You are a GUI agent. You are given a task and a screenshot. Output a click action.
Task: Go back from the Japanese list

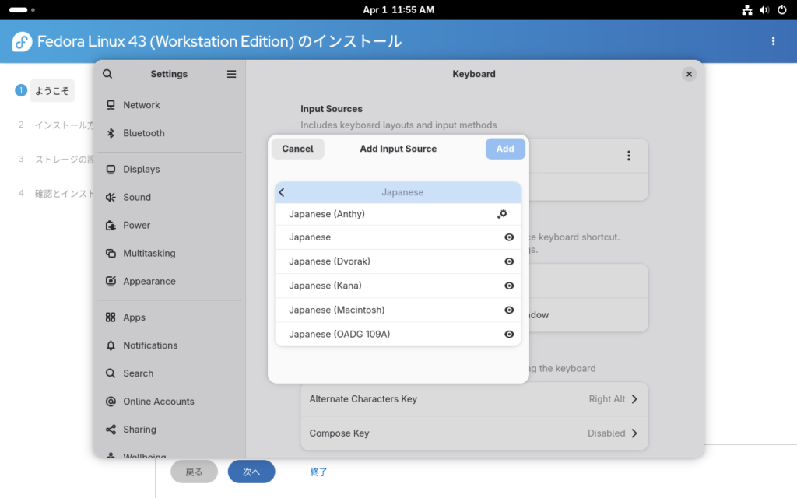point(282,192)
